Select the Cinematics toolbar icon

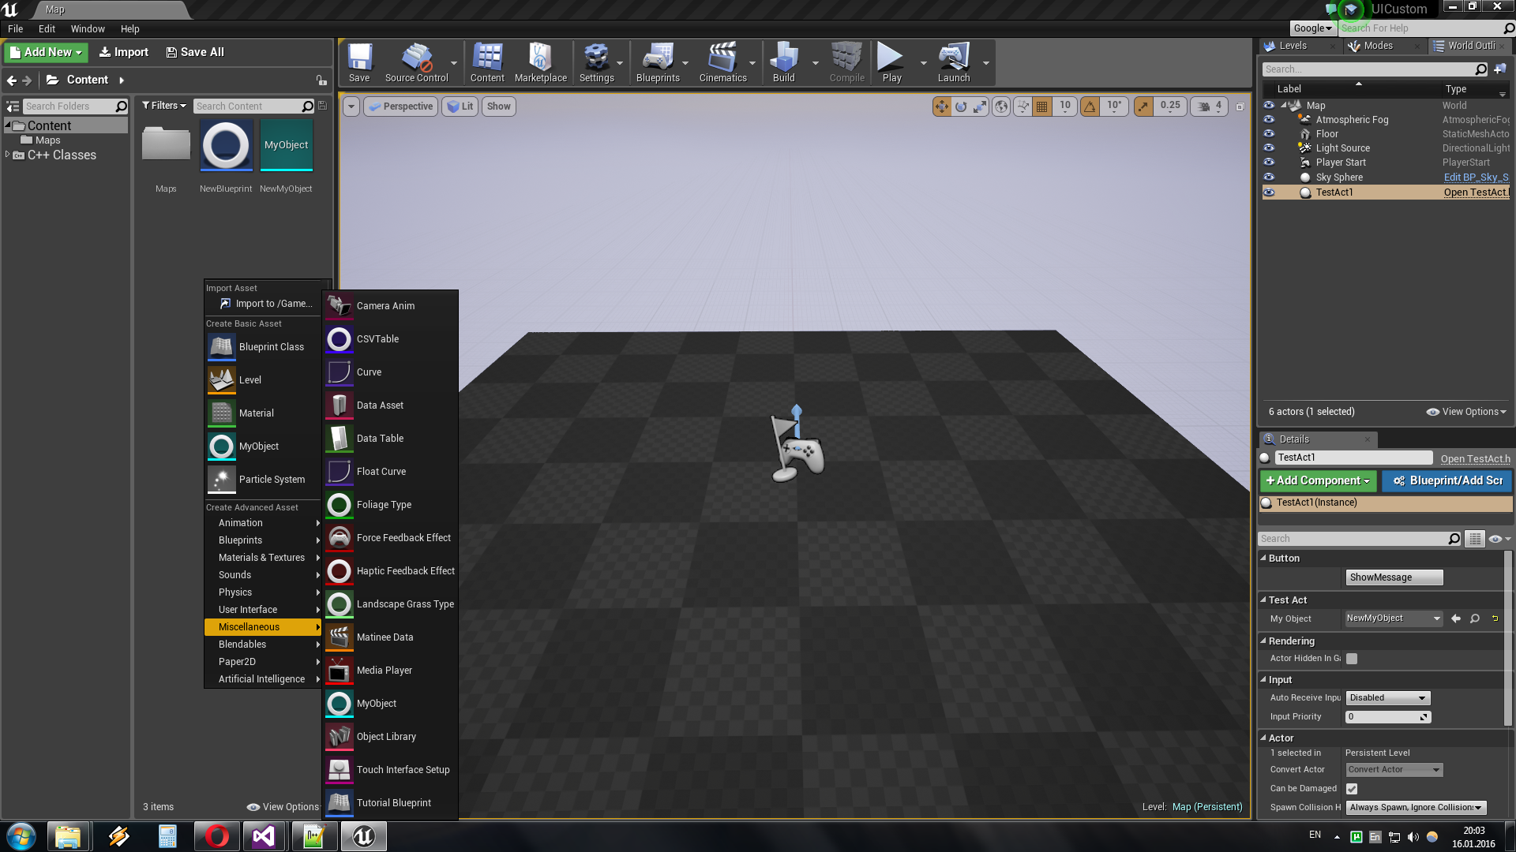(722, 58)
